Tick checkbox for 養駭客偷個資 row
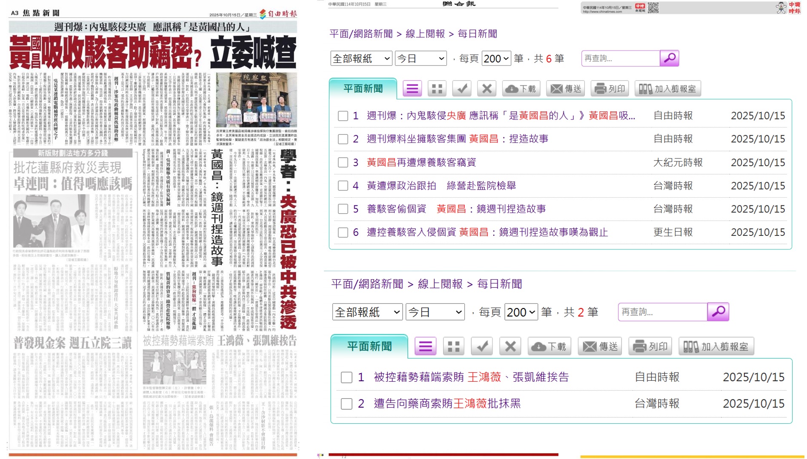This screenshot has width=807, height=459. pyautogui.click(x=343, y=209)
